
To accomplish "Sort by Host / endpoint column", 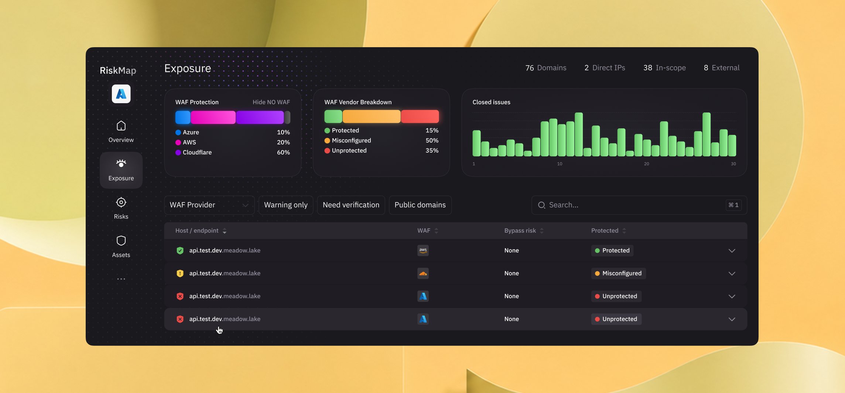I will pyautogui.click(x=201, y=231).
